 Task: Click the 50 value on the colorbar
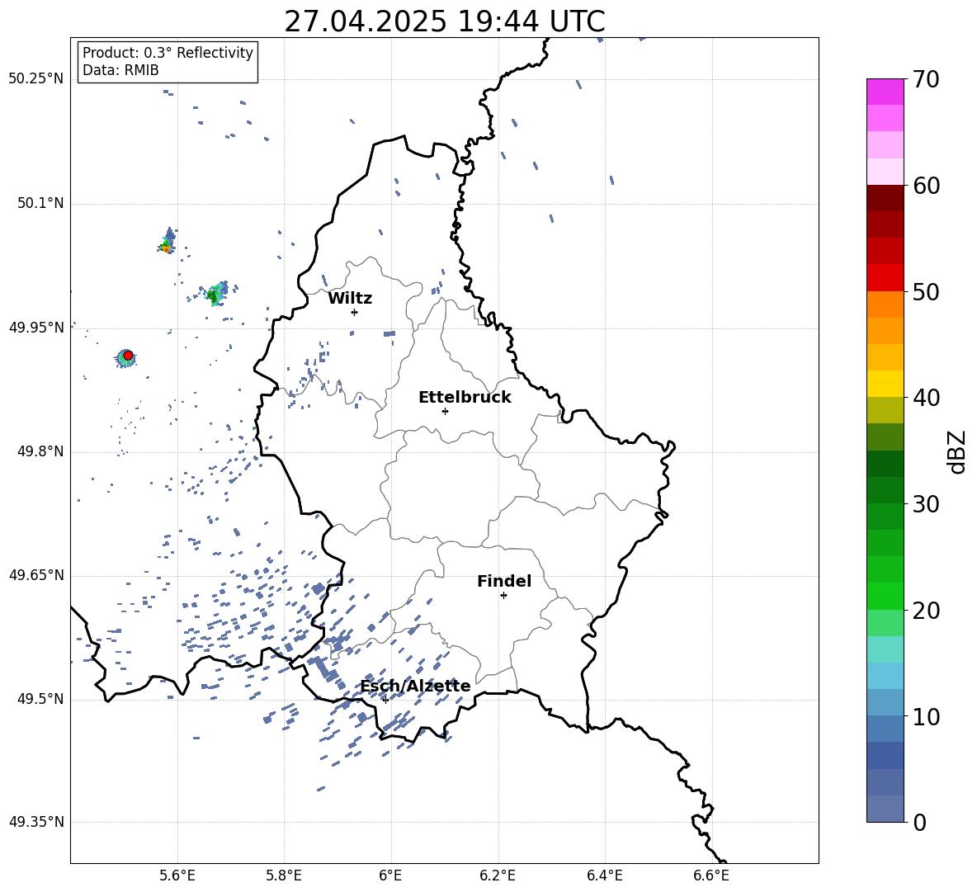coord(926,292)
